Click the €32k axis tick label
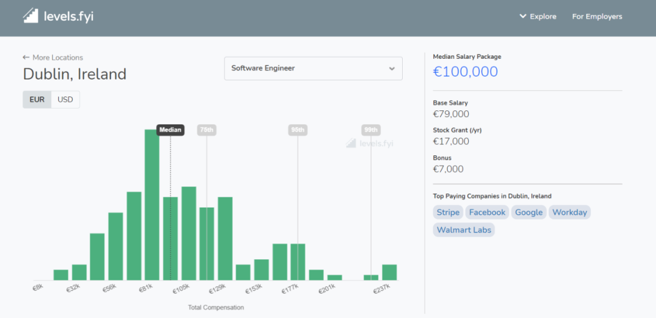Screen dimensions: 656x318 click(x=73, y=288)
